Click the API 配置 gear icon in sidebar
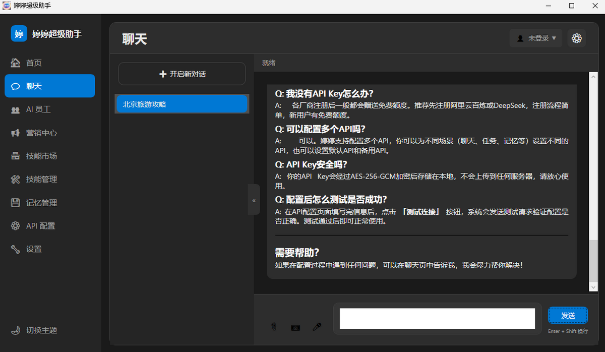Screen dimensions: 605x352 pyautogui.click(x=16, y=226)
